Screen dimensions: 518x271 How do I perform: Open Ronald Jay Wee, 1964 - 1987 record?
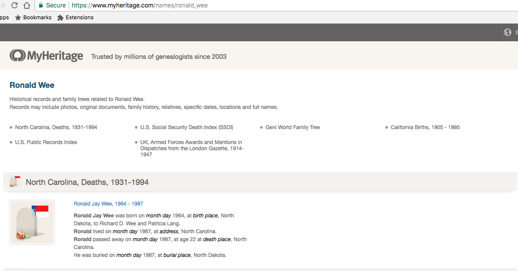[108, 204]
